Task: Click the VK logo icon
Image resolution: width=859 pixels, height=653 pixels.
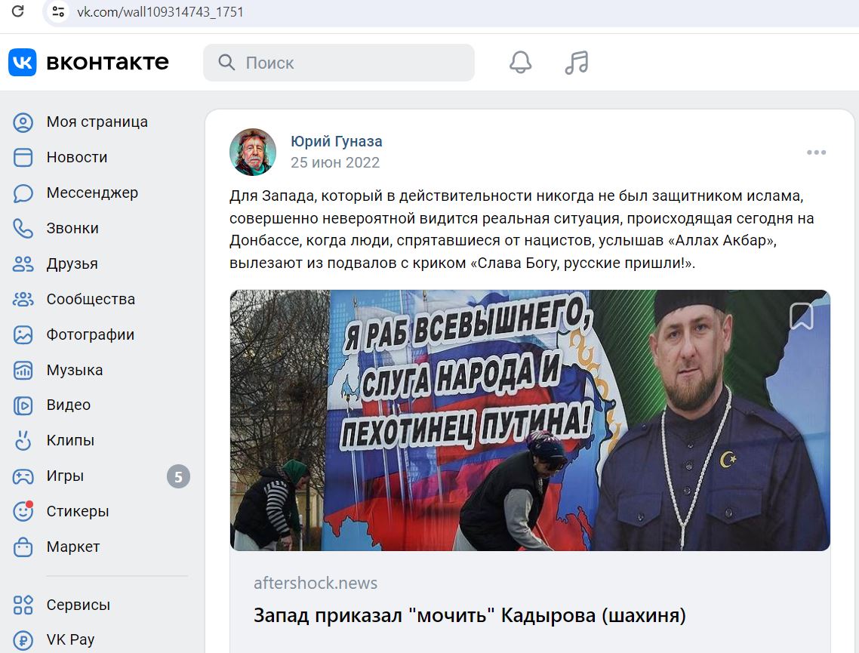Action: tap(23, 62)
